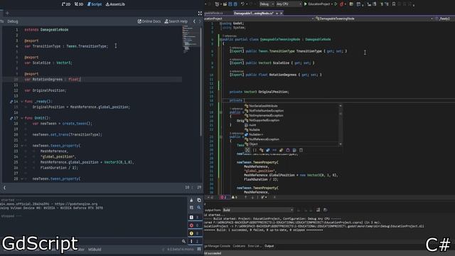Go to next edited script arrow in Godot
Viewport: 455px width, 256px height.
[200, 21]
